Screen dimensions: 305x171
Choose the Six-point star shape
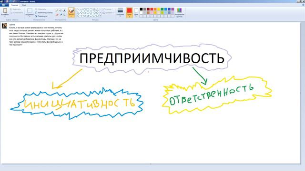(88, 16)
